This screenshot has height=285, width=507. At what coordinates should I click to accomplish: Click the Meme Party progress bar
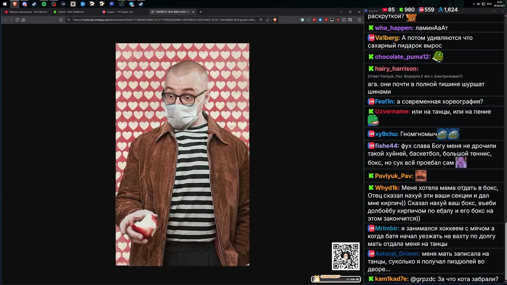pyautogui.click(x=336, y=279)
